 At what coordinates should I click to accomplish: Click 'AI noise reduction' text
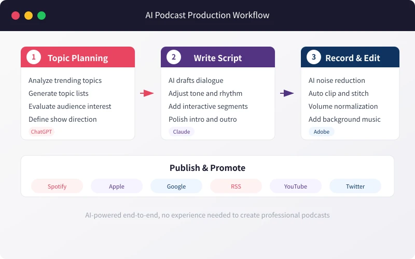pyautogui.click(x=337, y=80)
